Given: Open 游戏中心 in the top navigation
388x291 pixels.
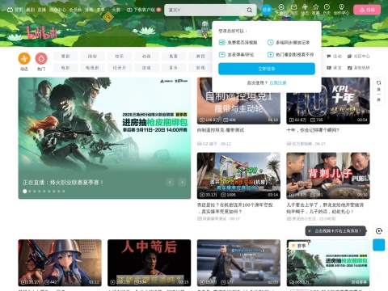Looking at the screenshot, I should pyautogui.click(x=57, y=10).
